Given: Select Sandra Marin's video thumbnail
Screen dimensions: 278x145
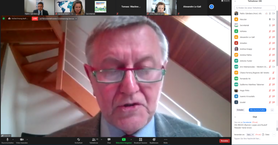Looking at the screenshot, I should point(70,8).
